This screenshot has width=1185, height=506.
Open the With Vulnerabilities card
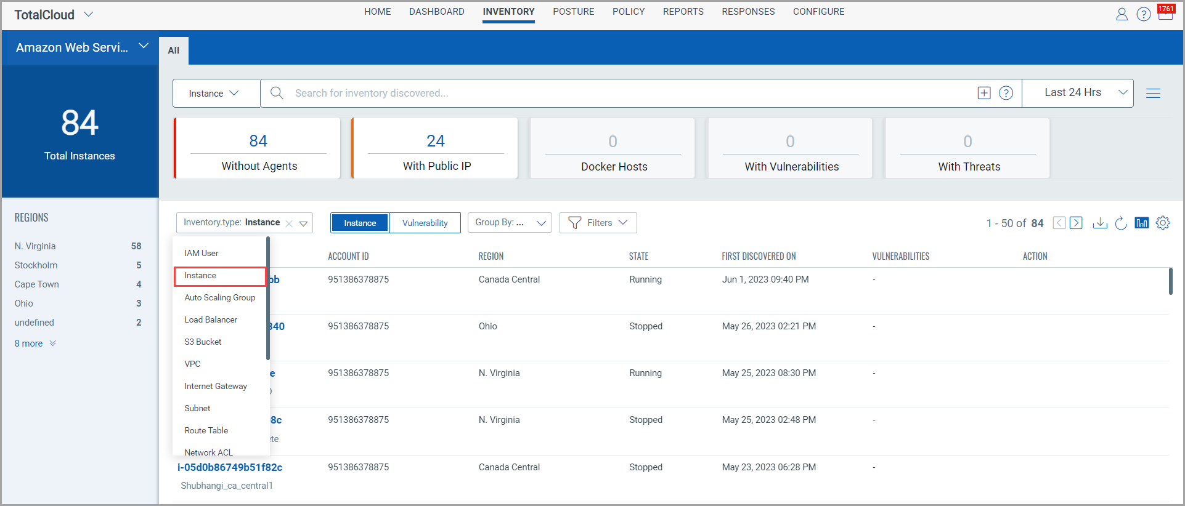pos(790,148)
